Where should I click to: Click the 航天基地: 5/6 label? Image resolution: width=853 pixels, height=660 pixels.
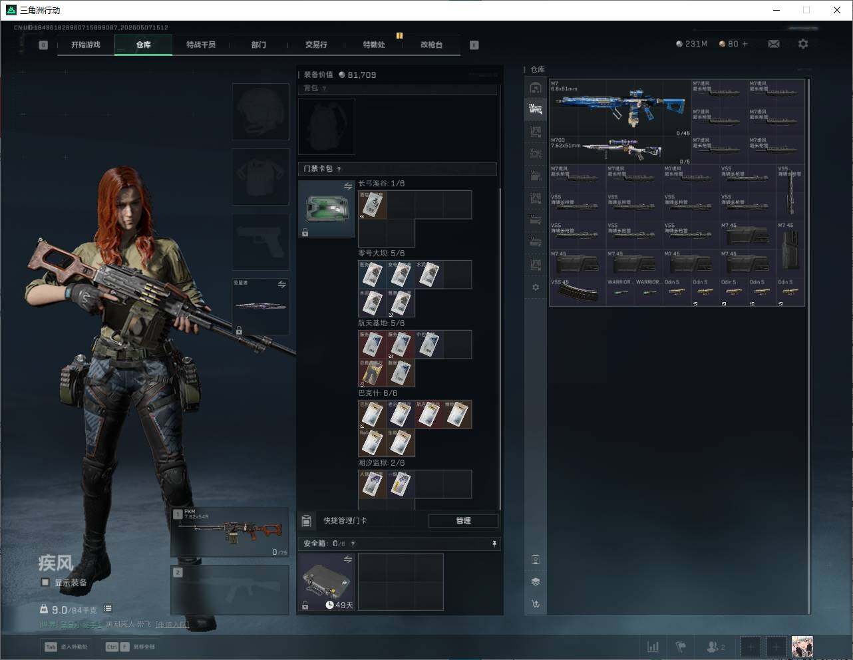pos(381,323)
